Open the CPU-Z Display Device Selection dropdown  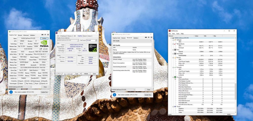click(x=68, y=40)
